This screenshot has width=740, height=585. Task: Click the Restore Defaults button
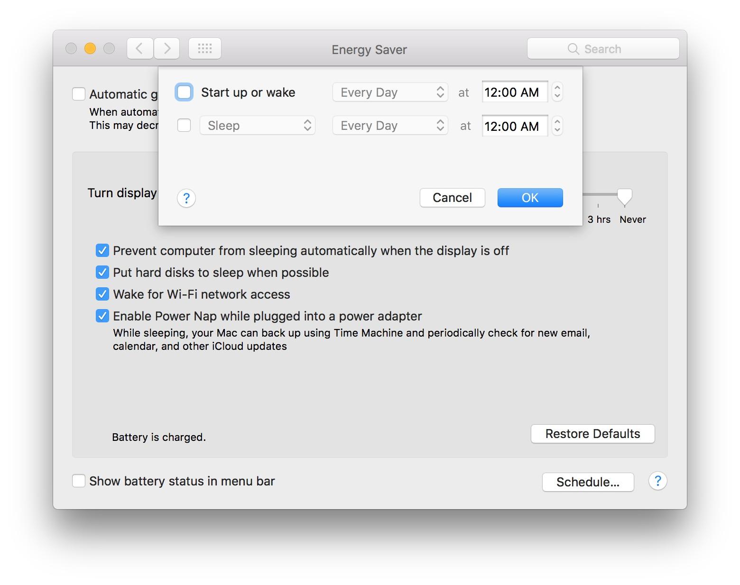(x=592, y=434)
